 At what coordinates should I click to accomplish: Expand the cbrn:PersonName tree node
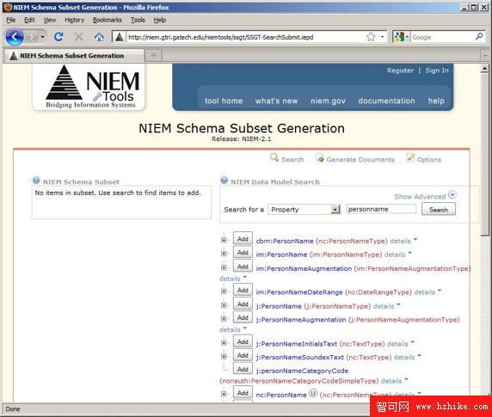(x=224, y=240)
